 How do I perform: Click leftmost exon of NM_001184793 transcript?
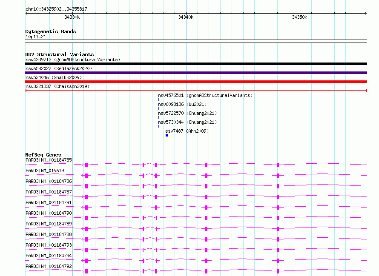pyautogui.click(x=86, y=250)
